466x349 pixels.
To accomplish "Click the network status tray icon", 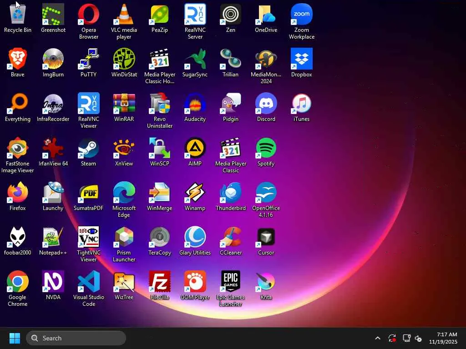I will [406, 338].
